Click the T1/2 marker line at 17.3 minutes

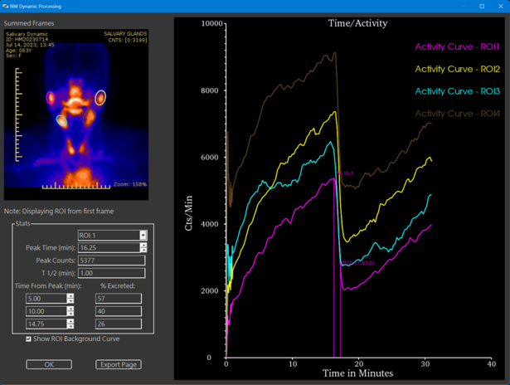point(341,309)
